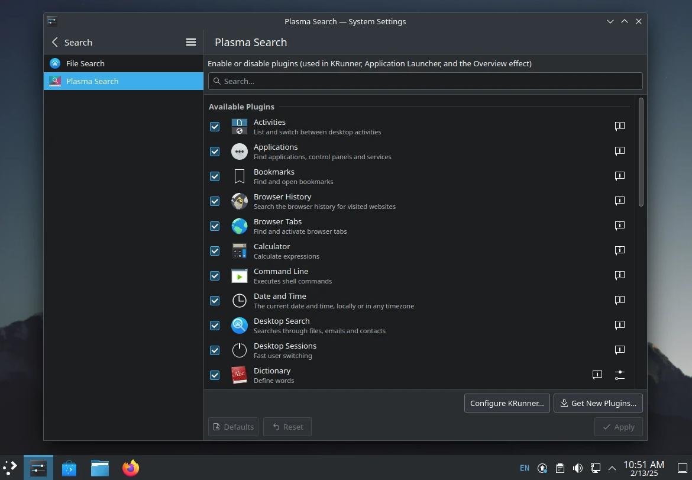The height and width of the screenshot is (480, 692).
Task: Click inside the plugin search field
Action: coord(425,81)
